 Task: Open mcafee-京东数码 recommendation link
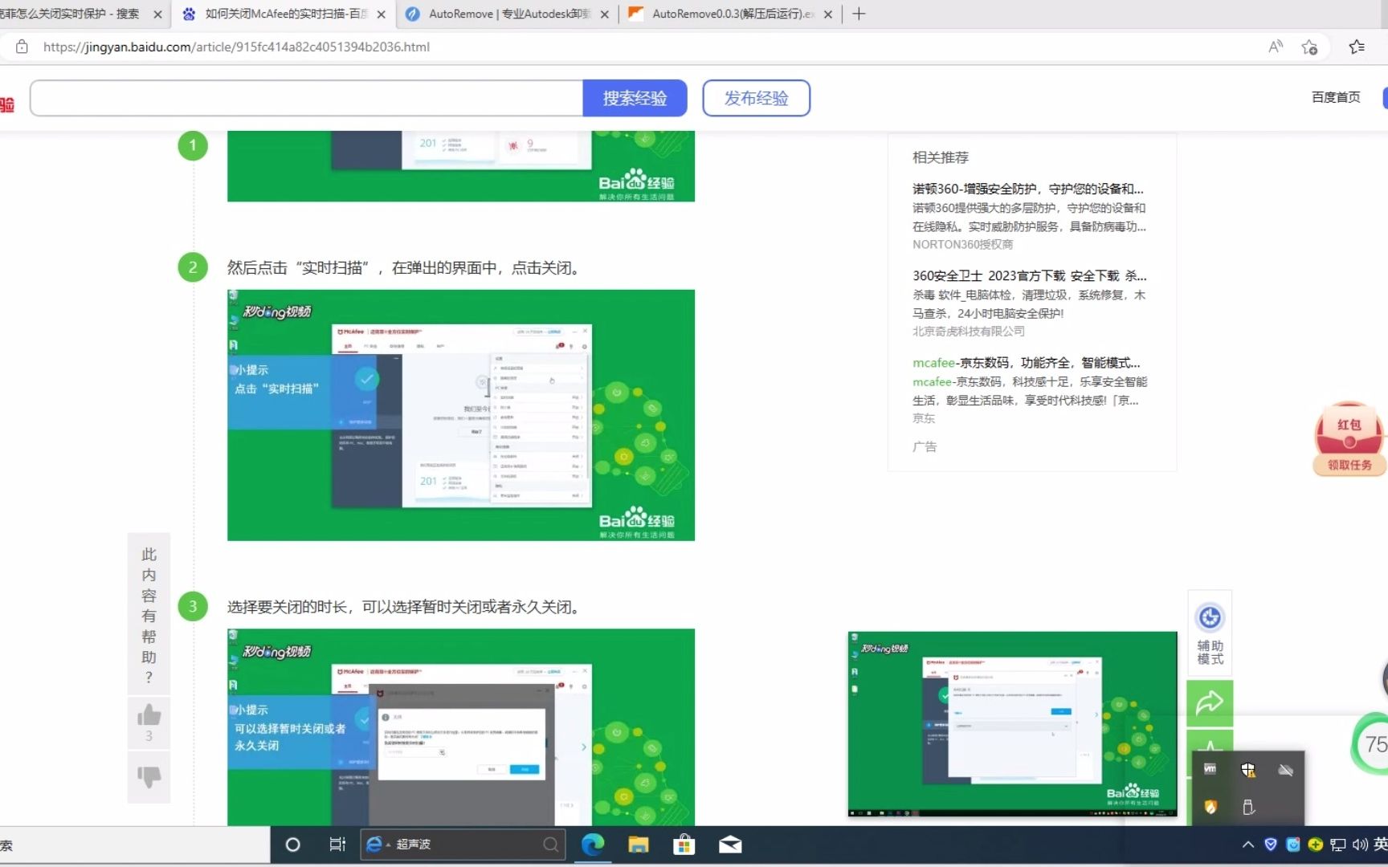1027,363
